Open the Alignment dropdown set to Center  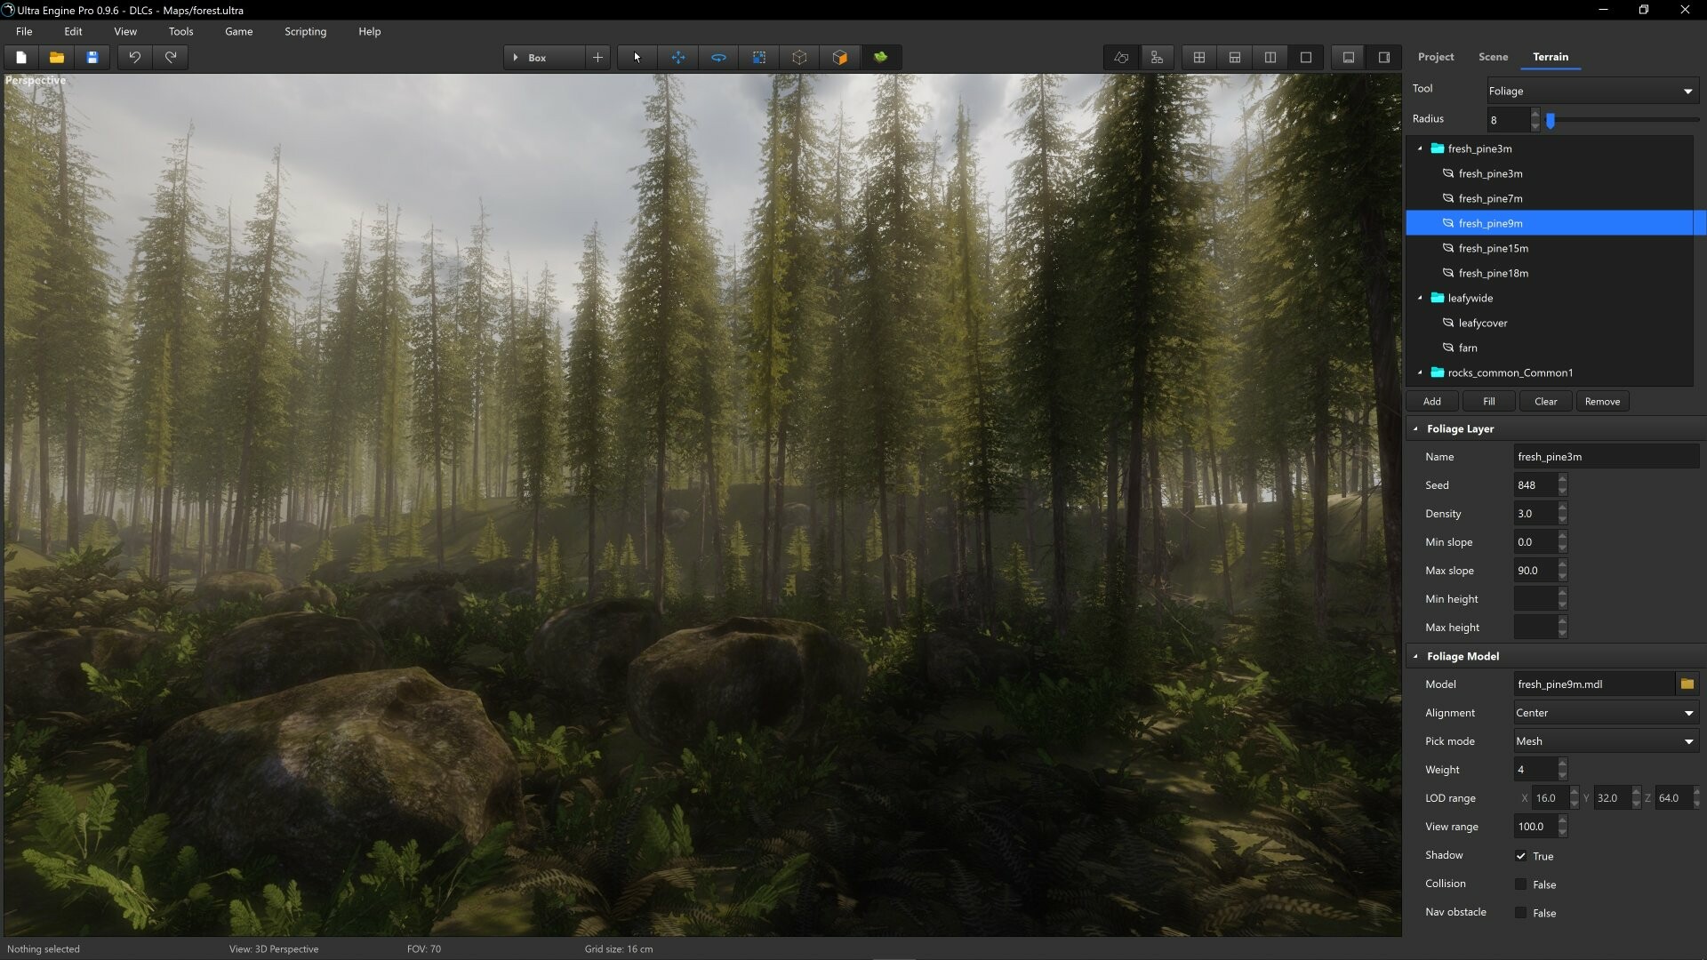[1603, 712]
